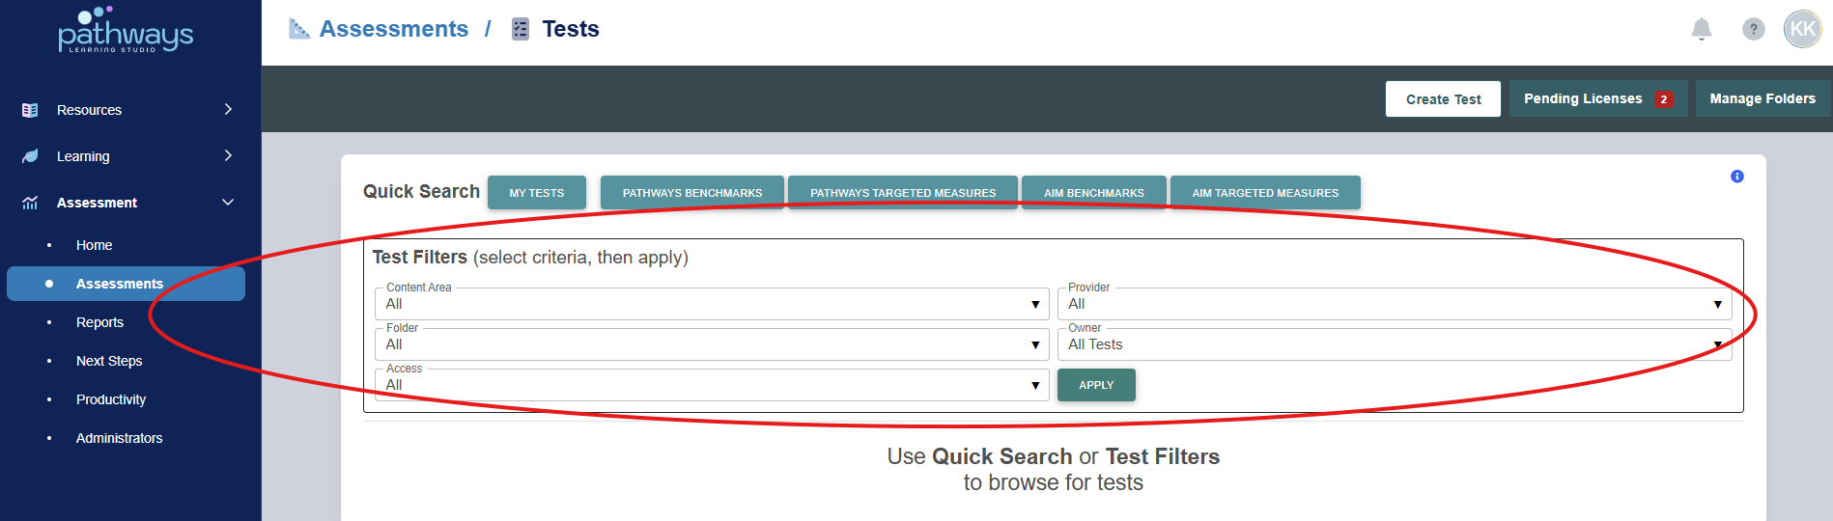Open Next Steps in sidebar
This screenshot has height=521, width=1833.
pyautogui.click(x=109, y=361)
